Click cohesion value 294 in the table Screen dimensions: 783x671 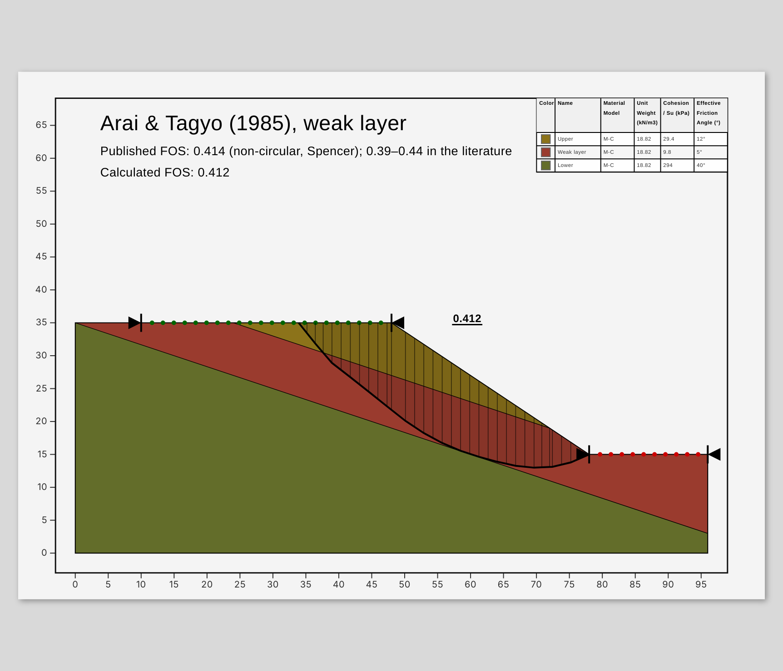click(x=677, y=165)
